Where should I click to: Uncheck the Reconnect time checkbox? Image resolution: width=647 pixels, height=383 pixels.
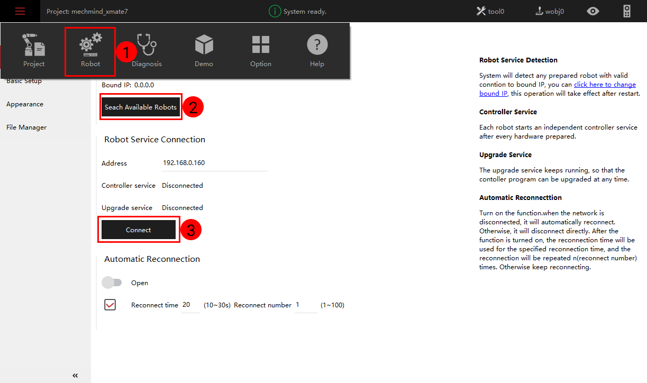pos(110,305)
